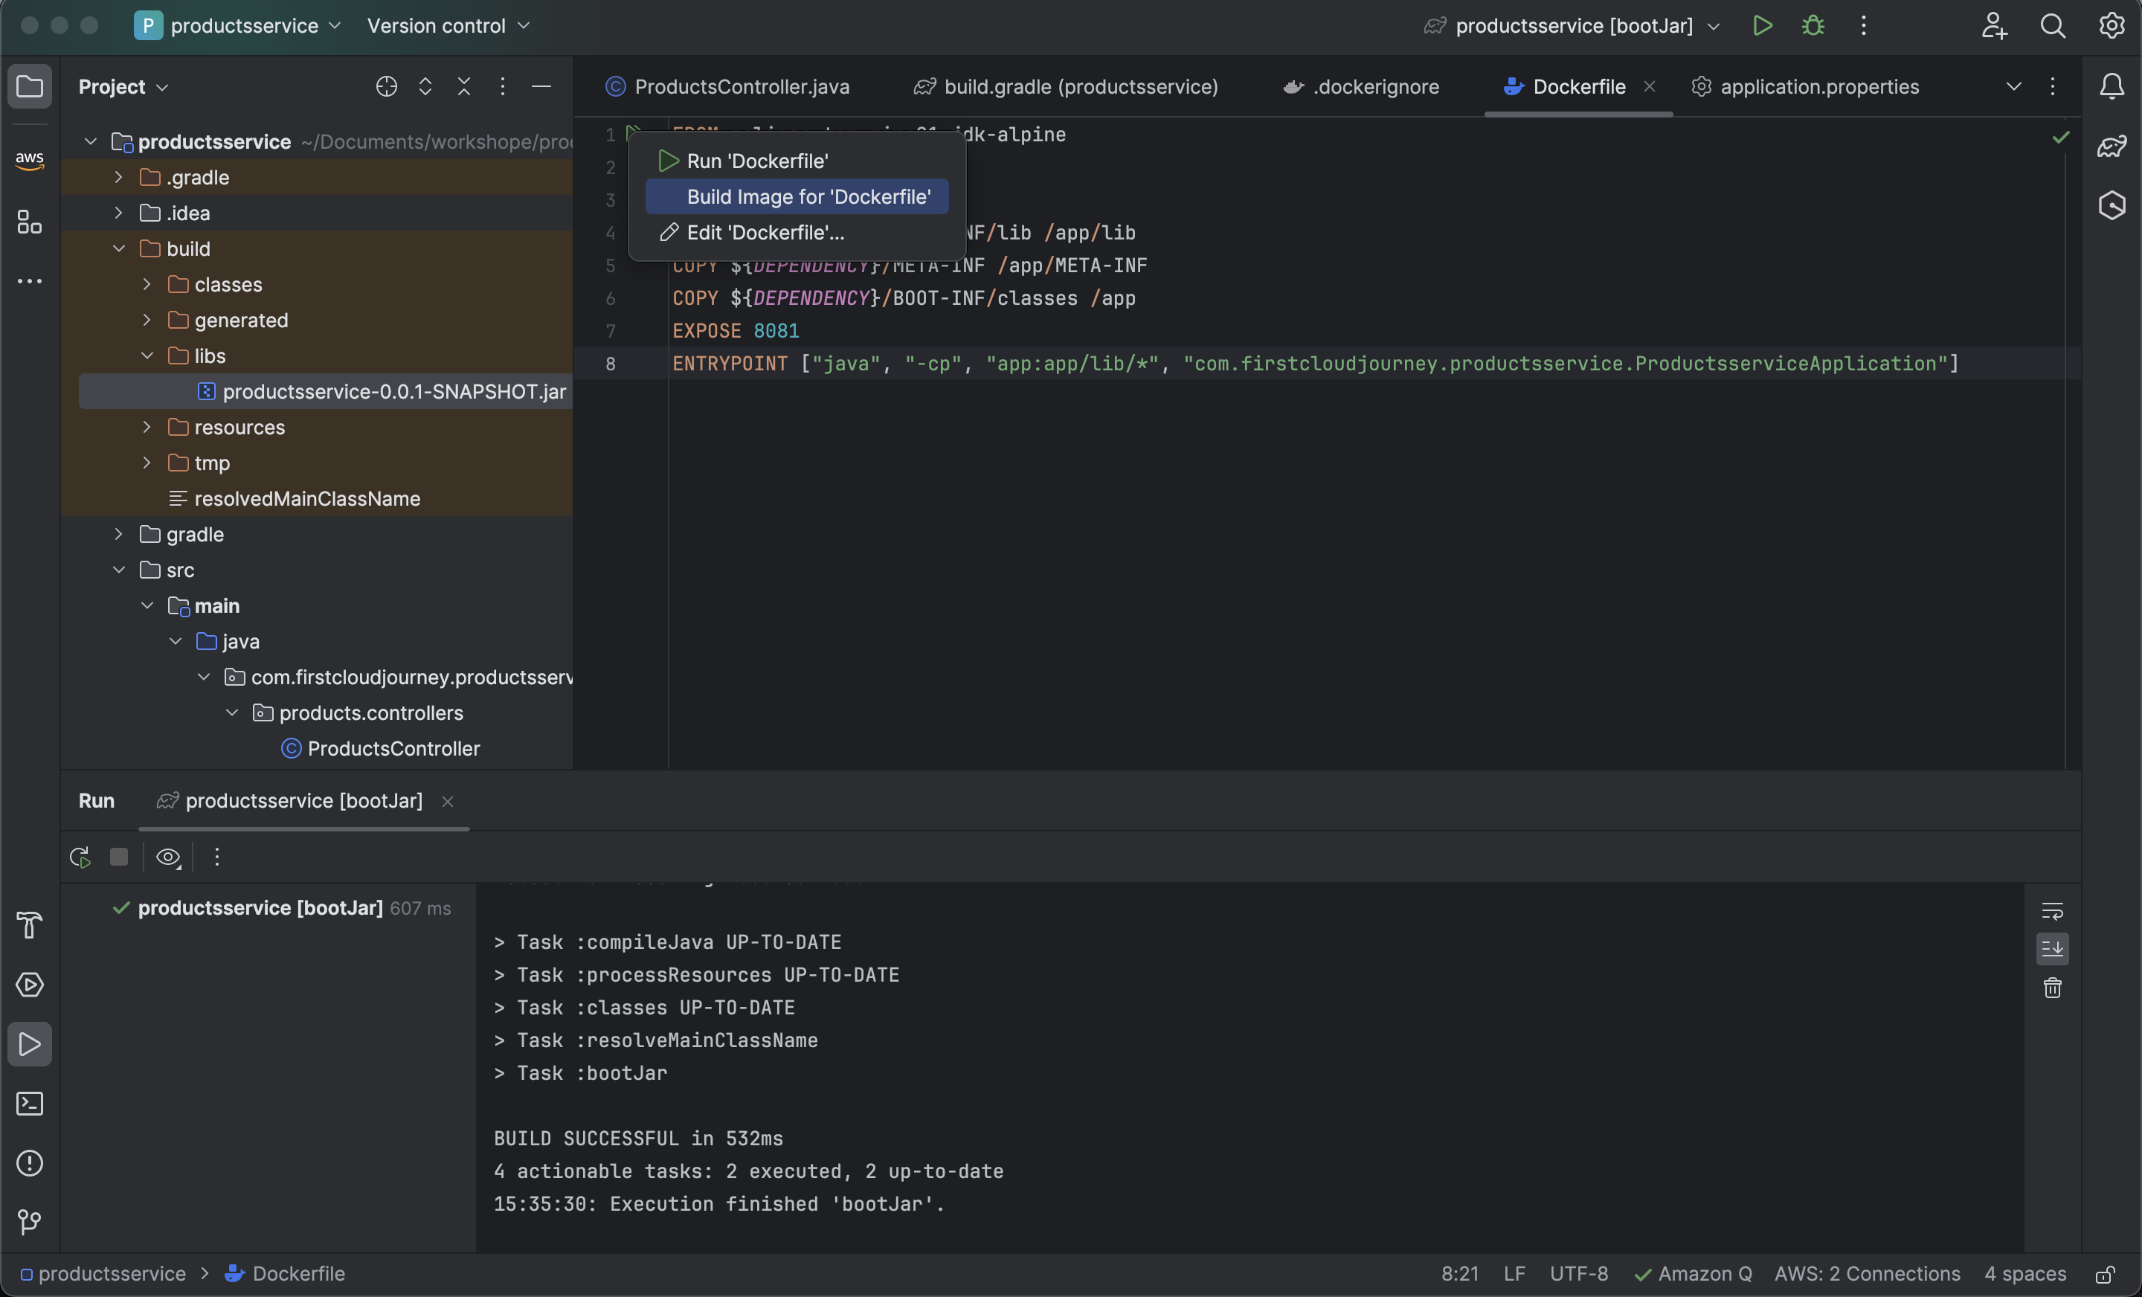
Task: Open the Project tool window icon
Action: 30,86
